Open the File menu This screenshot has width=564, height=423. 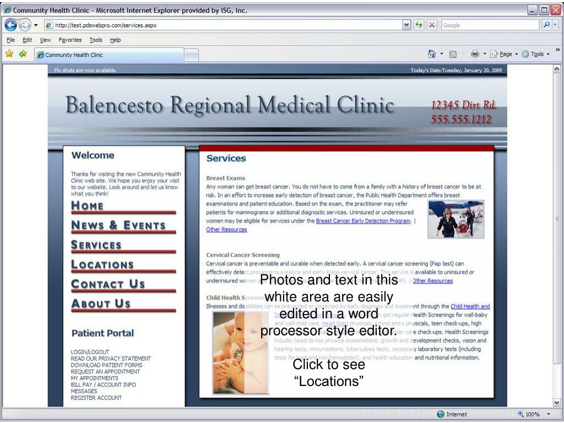click(x=11, y=40)
